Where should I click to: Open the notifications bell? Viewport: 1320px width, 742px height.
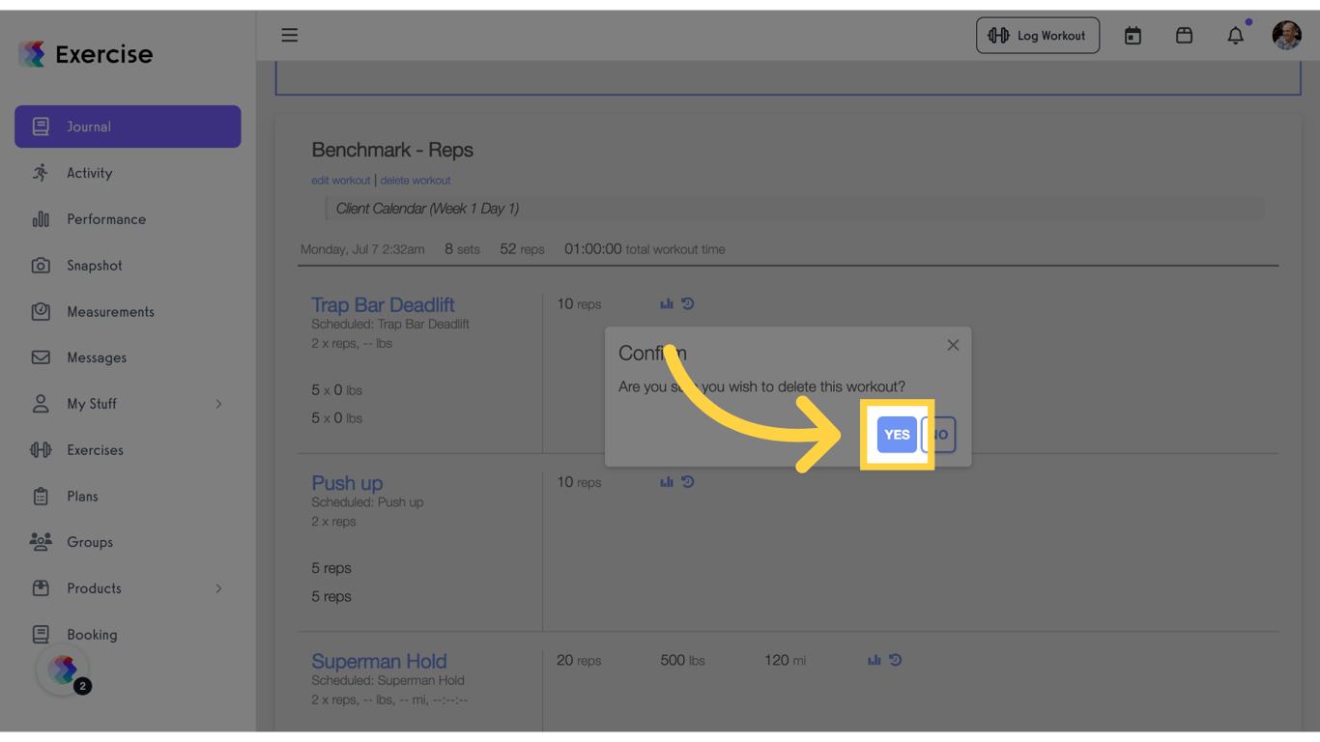(1235, 36)
